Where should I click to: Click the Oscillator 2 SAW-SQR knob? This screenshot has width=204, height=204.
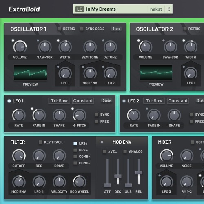coord(171,47)
